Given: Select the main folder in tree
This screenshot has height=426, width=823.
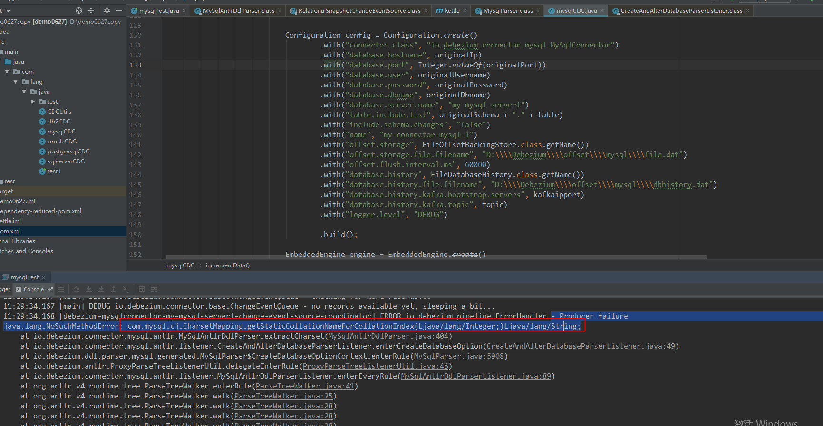Looking at the screenshot, I should point(10,52).
